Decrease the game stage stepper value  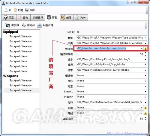tap(145, 120)
